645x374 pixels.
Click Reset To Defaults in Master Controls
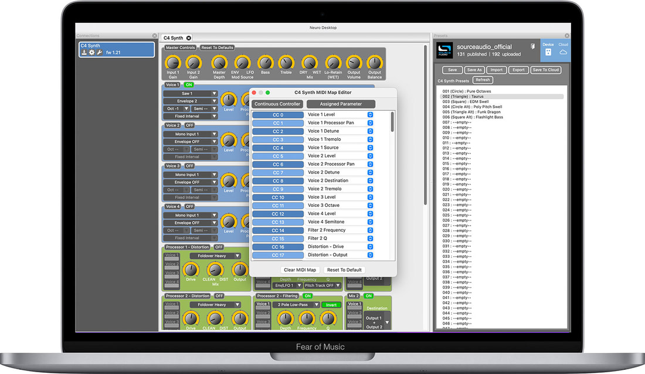217,47
